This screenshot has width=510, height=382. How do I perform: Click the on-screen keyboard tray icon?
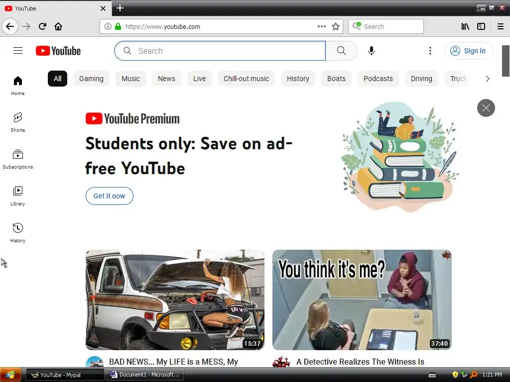(432, 375)
